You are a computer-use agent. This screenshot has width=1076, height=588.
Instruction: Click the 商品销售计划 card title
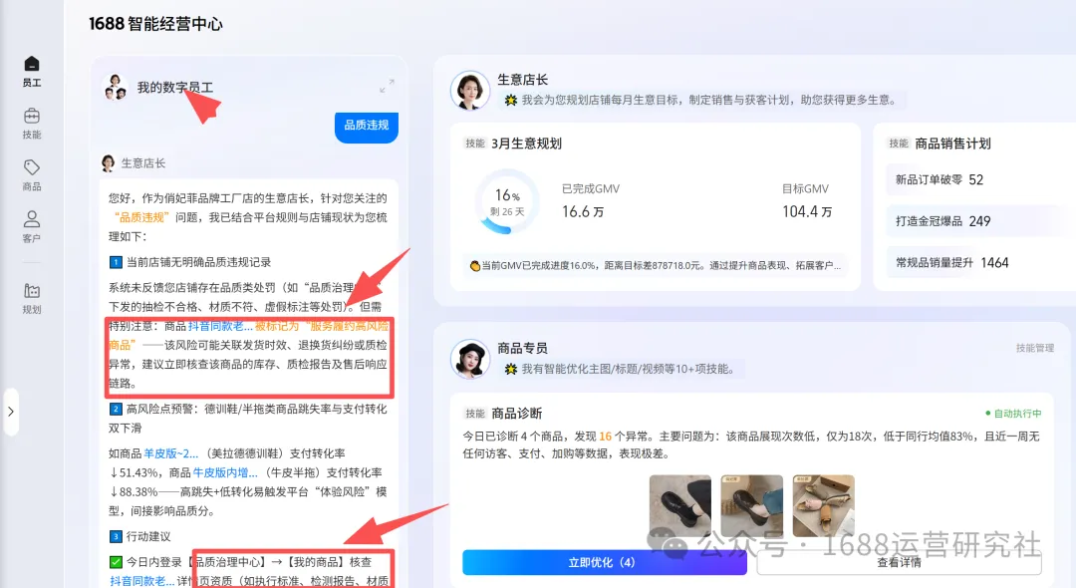click(x=952, y=144)
